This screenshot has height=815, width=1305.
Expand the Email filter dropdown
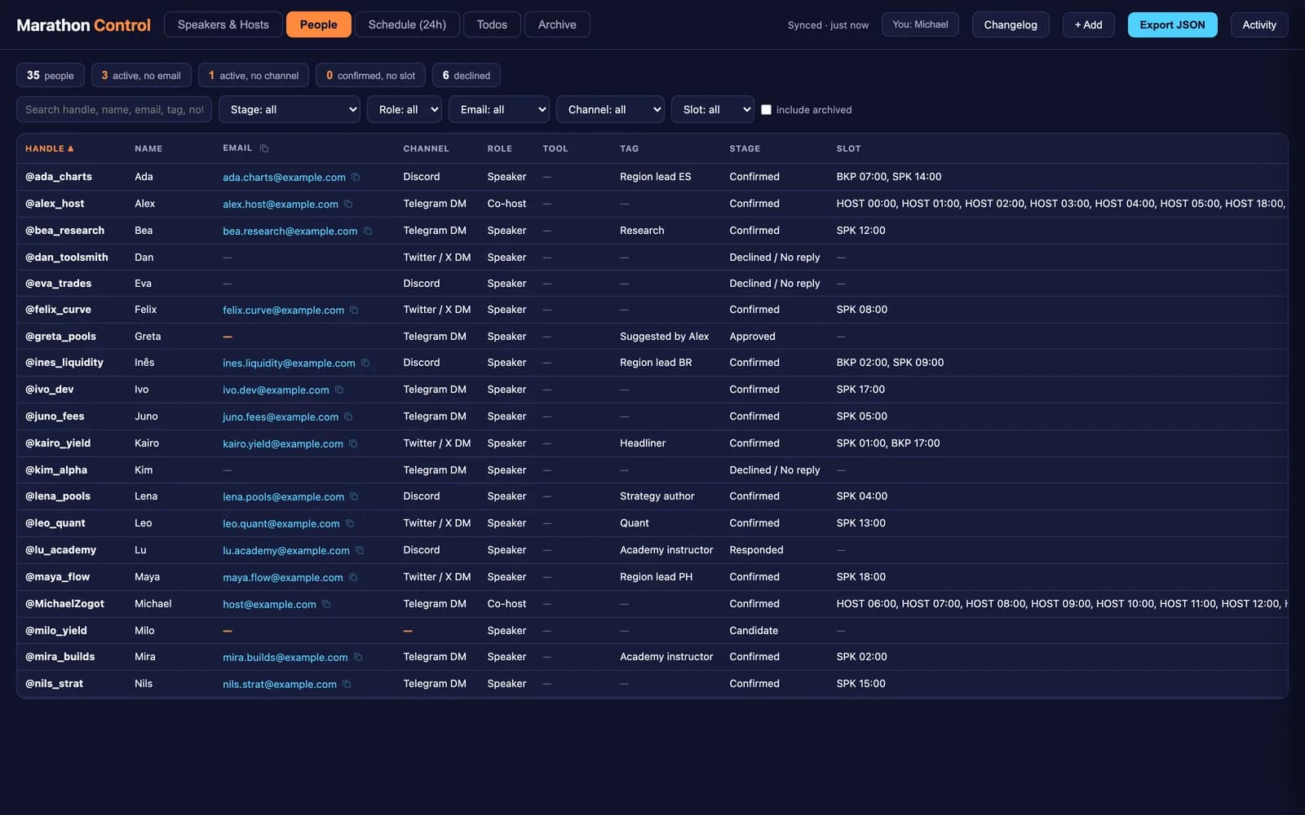498,109
